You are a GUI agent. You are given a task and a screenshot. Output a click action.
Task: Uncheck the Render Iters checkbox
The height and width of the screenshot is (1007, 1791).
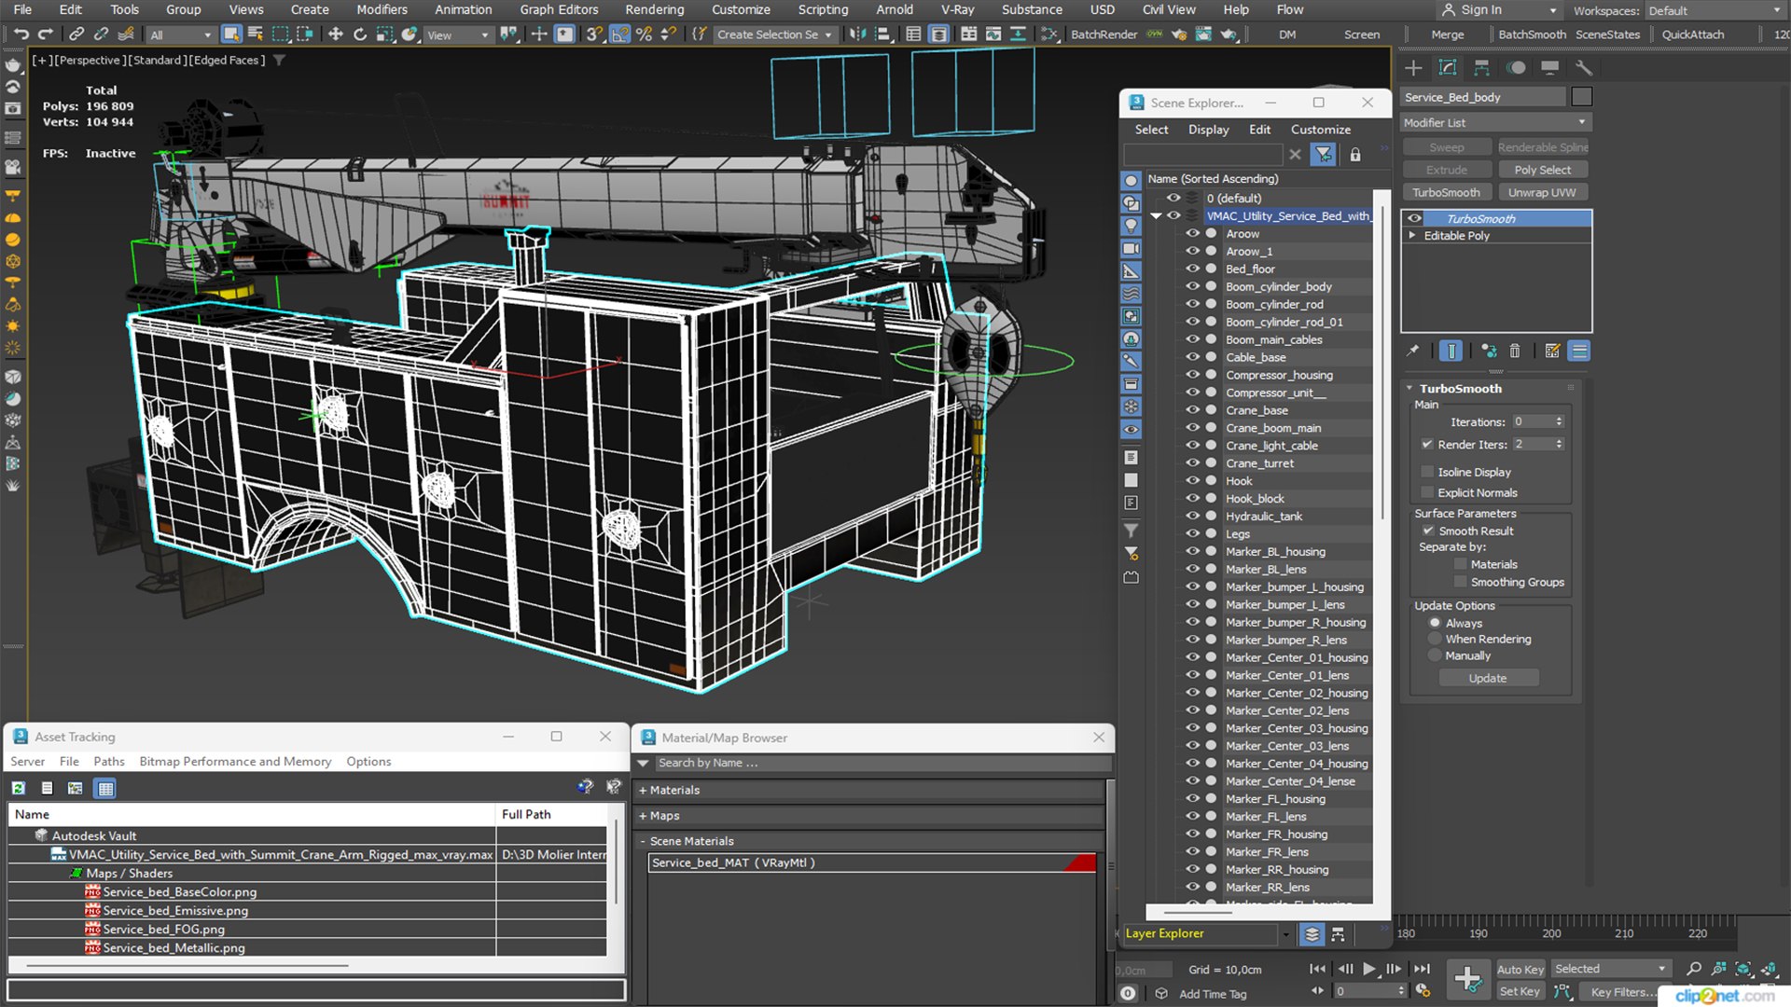(x=1427, y=444)
